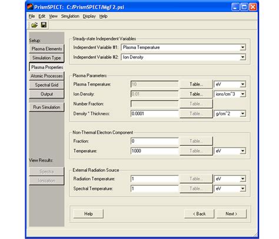This screenshot has height=239, width=279.
Task: Click the Density * Thickness input field
Action: coord(155,114)
